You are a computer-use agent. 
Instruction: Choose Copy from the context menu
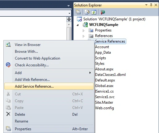click(49, 101)
